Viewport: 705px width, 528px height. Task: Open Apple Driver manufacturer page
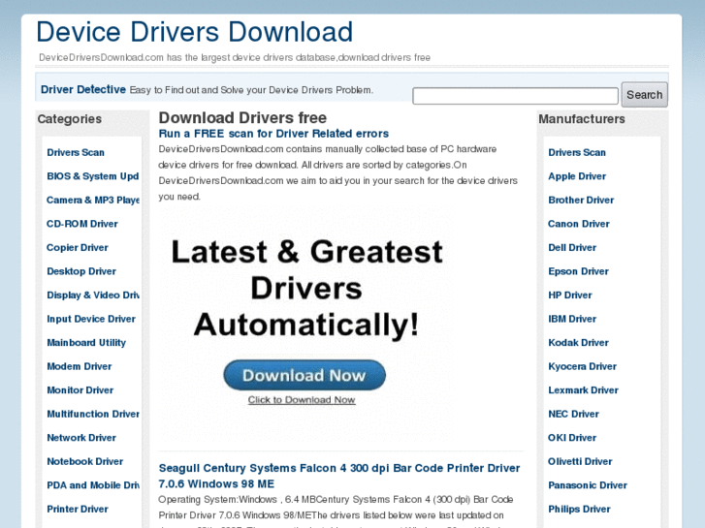click(x=577, y=176)
